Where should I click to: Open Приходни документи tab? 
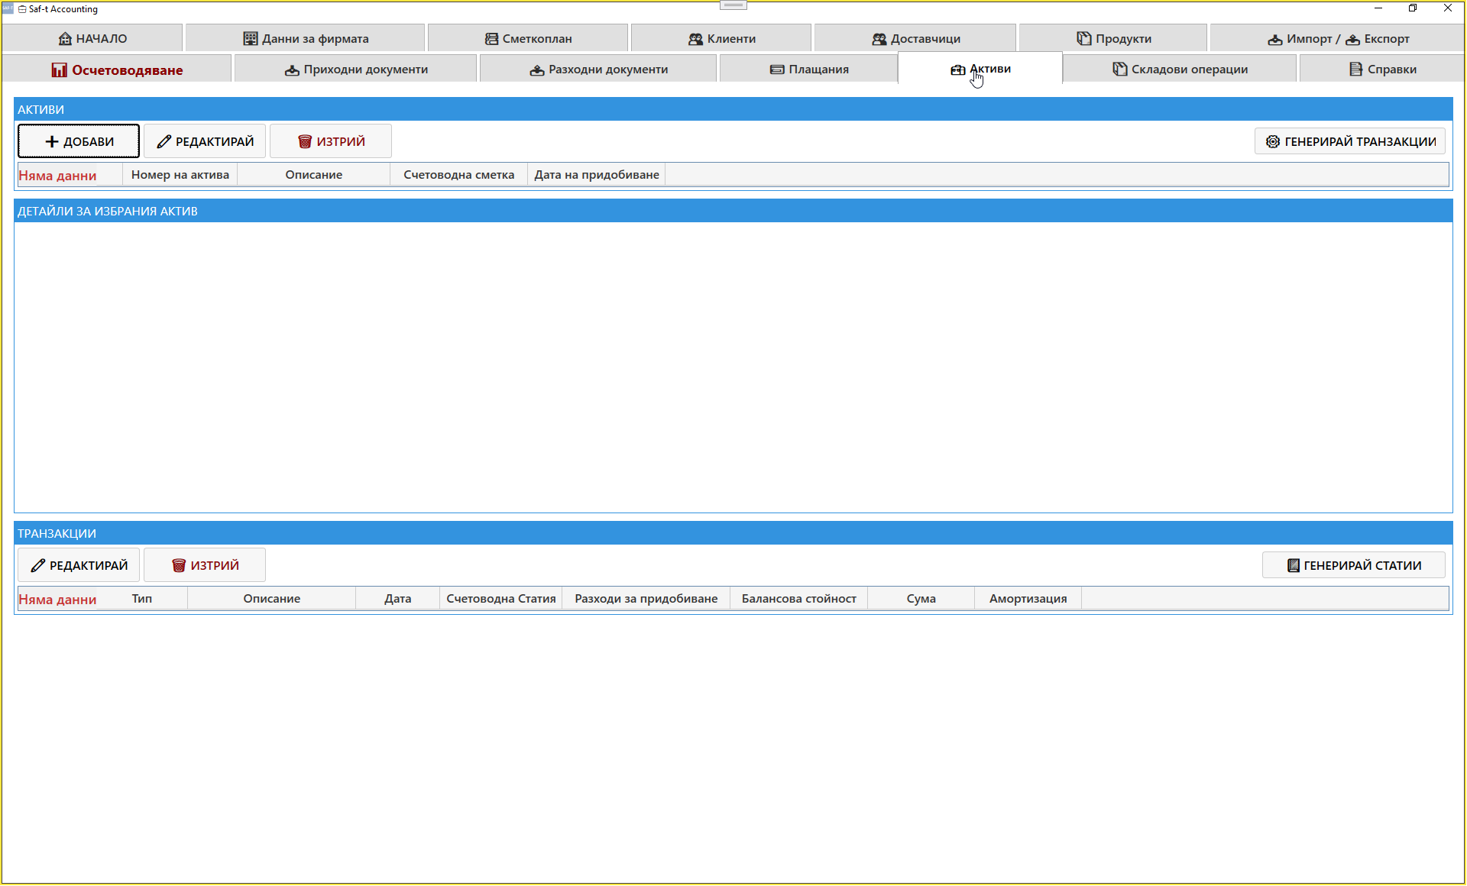tap(356, 70)
